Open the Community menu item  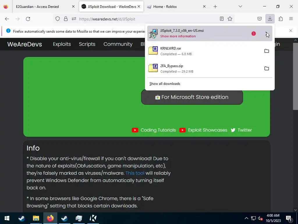pyautogui.click(x=118, y=44)
